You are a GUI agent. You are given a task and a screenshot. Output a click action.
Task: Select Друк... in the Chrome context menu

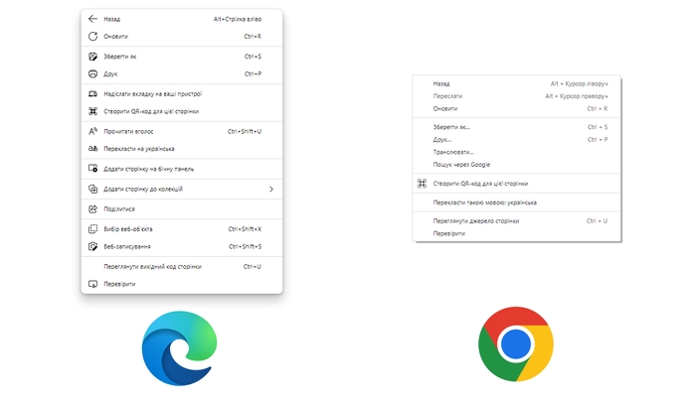coord(516,140)
